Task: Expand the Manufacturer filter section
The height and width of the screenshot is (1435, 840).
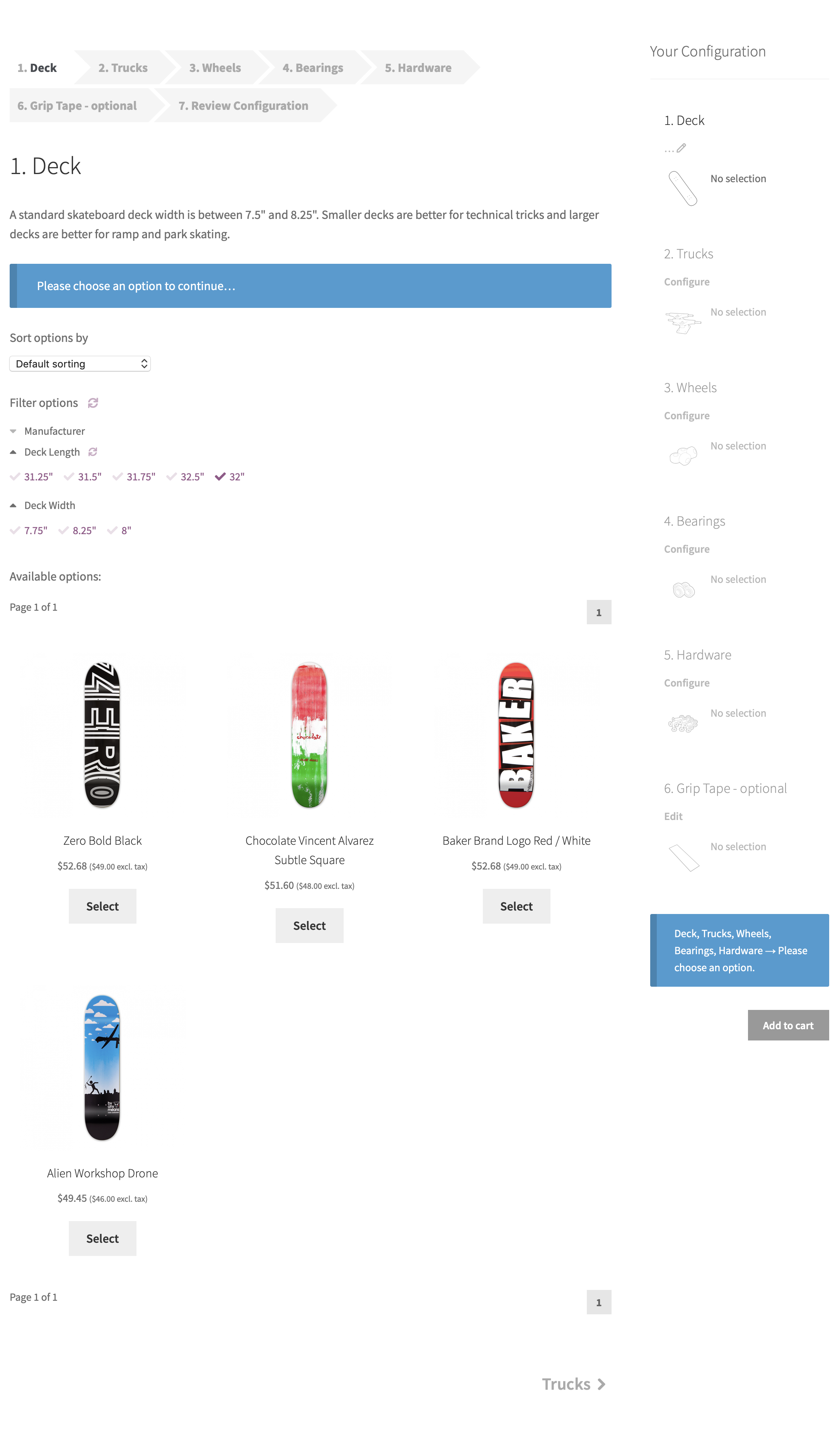Action: (x=53, y=430)
